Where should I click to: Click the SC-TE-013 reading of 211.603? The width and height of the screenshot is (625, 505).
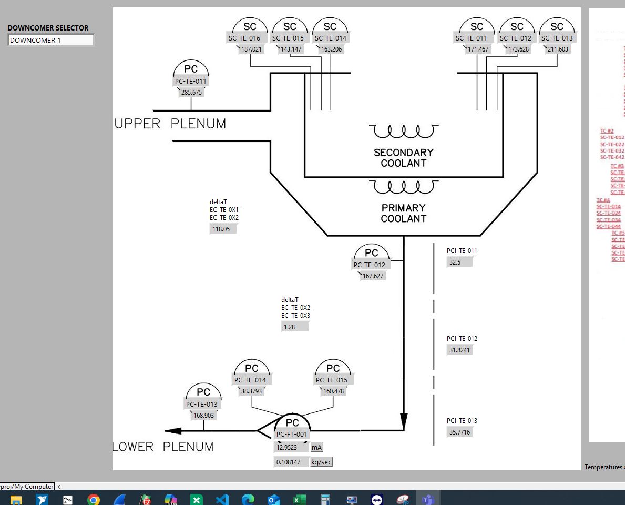[558, 49]
